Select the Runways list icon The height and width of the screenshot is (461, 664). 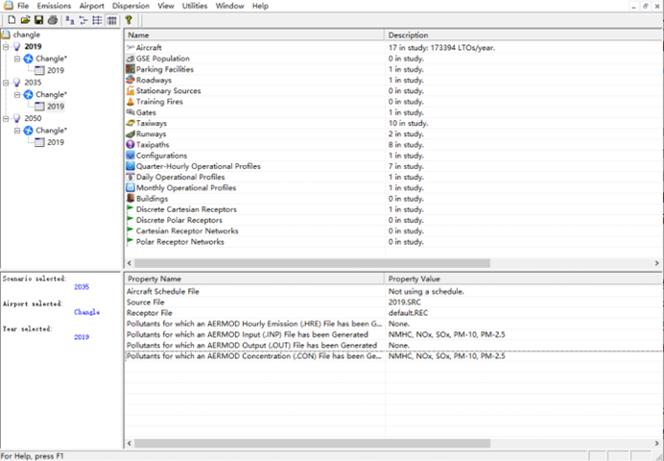[130, 134]
